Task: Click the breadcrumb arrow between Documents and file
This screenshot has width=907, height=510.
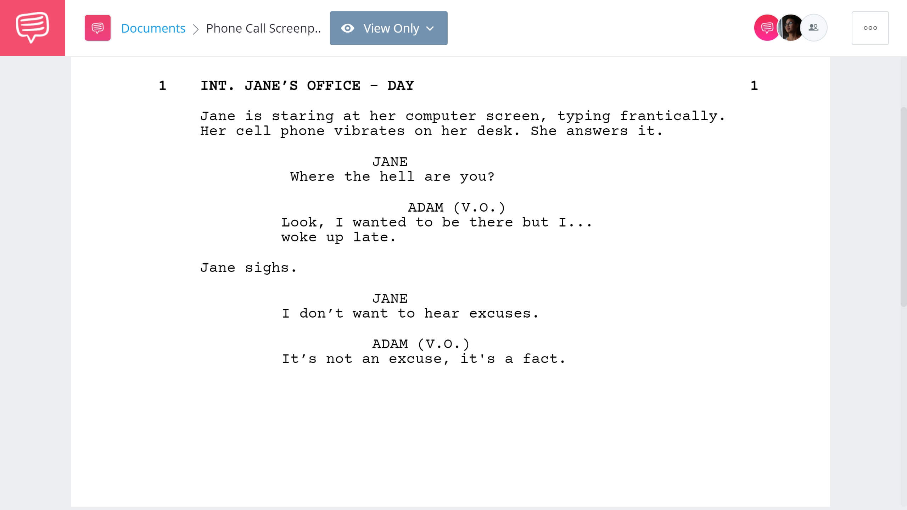Action: (x=196, y=28)
